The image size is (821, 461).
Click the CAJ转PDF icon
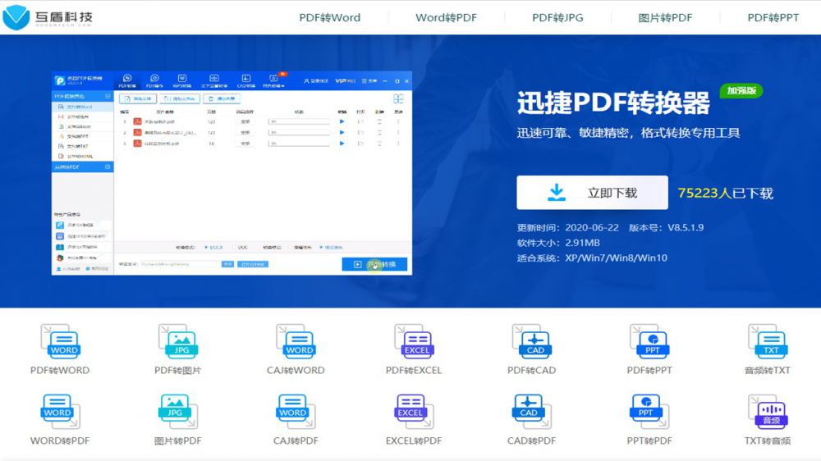tap(296, 412)
